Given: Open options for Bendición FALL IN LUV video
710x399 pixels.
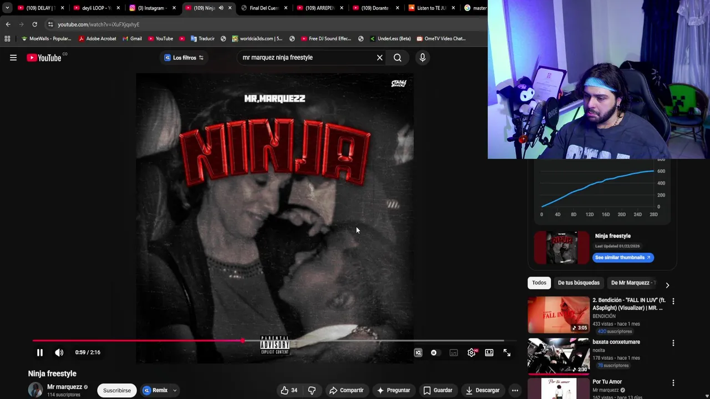Looking at the screenshot, I should click(673, 301).
